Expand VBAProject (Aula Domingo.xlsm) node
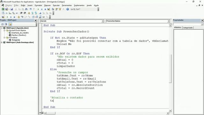 (x=2, y=42)
